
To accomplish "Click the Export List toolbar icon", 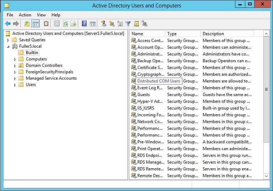I will (x=73, y=23).
